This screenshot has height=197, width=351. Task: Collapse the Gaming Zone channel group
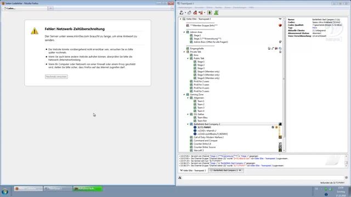(184, 95)
